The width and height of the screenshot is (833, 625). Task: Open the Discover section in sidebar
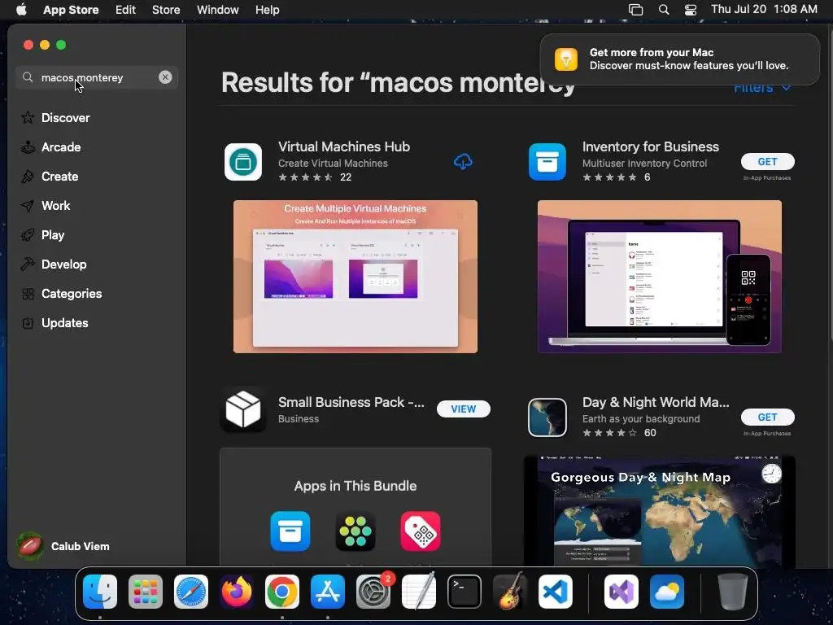coord(55,117)
